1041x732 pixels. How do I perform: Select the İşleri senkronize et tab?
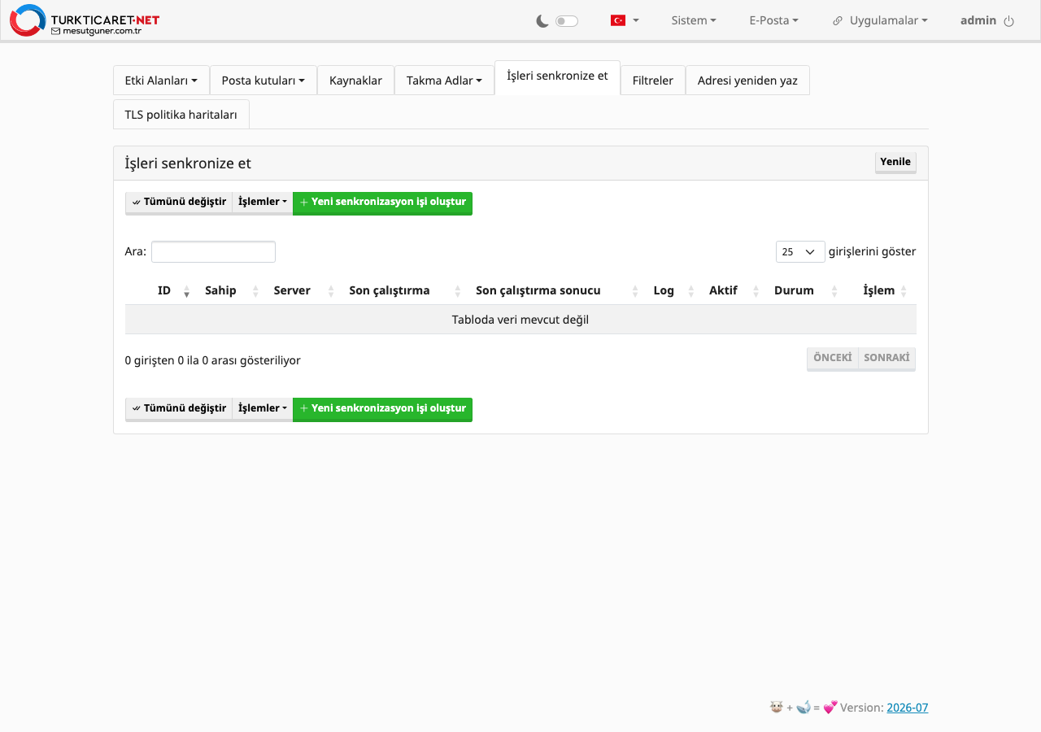click(x=557, y=76)
